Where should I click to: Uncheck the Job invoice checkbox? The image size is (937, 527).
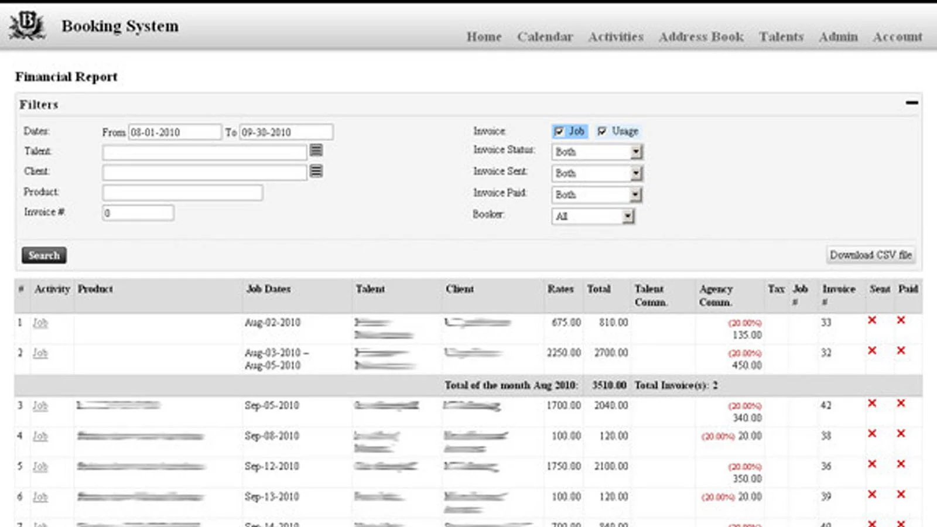pyautogui.click(x=559, y=131)
